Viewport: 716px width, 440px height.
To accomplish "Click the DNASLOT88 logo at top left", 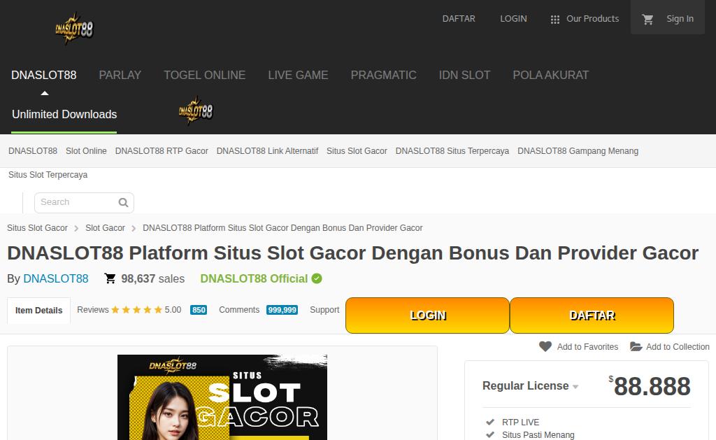I will (x=74, y=28).
